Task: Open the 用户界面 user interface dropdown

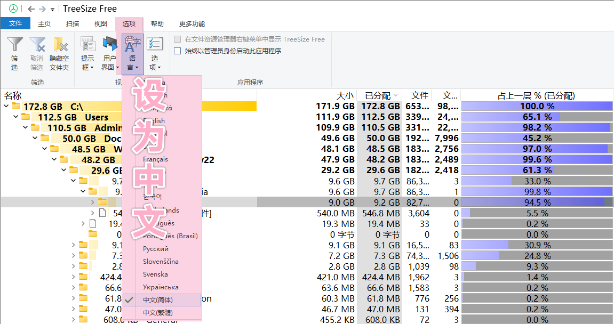Action: point(110,54)
